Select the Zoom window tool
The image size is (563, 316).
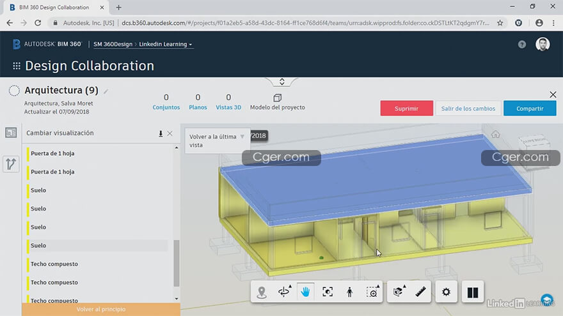click(x=372, y=292)
